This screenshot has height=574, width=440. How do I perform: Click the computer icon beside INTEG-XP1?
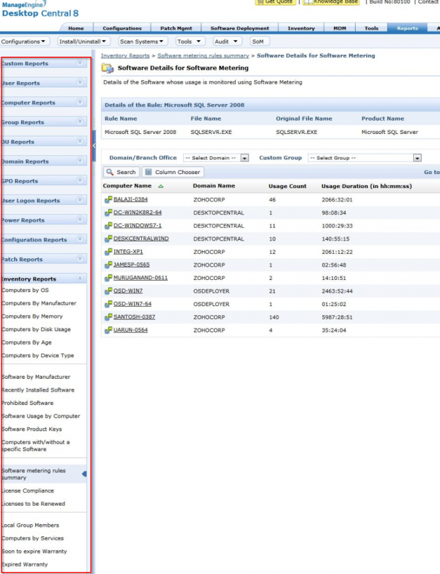point(108,252)
